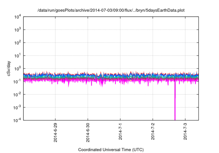Image resolution: width=219 pixels, height=153 pixels.
Task: Click the 10^-1 y-axis tick label
Action: coord(18,81)
